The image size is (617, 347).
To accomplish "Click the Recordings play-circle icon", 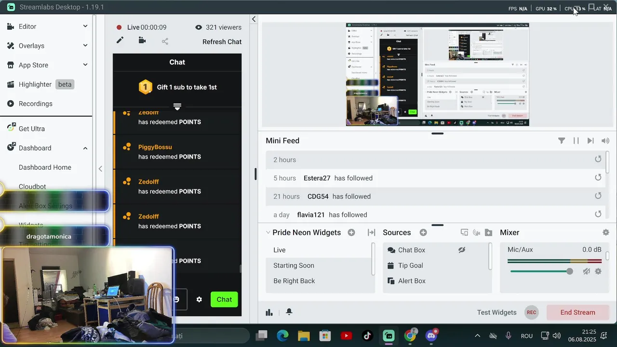I will (11, 104).
